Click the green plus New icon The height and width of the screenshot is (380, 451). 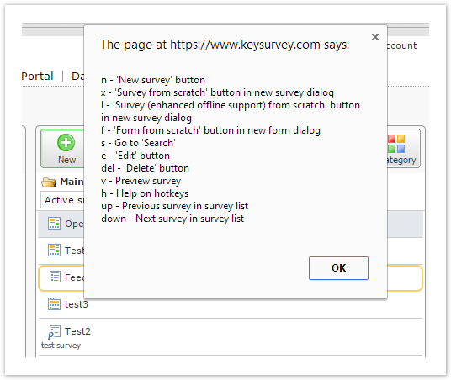point(66,143)
